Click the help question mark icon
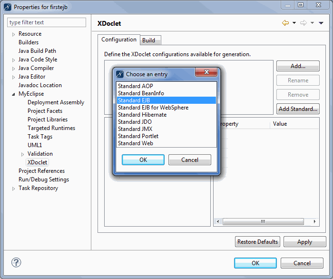This screenshot has width=333, height=279. [16, 263]
